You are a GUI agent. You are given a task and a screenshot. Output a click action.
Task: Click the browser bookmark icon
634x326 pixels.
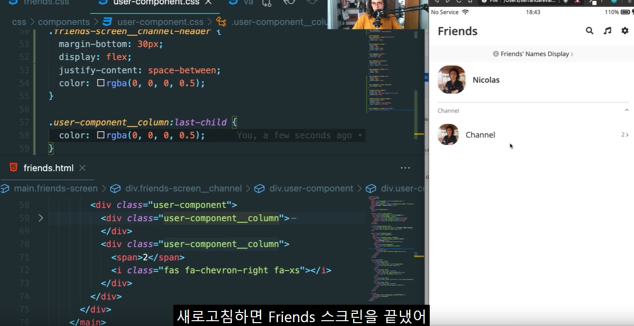pos(470,1)
